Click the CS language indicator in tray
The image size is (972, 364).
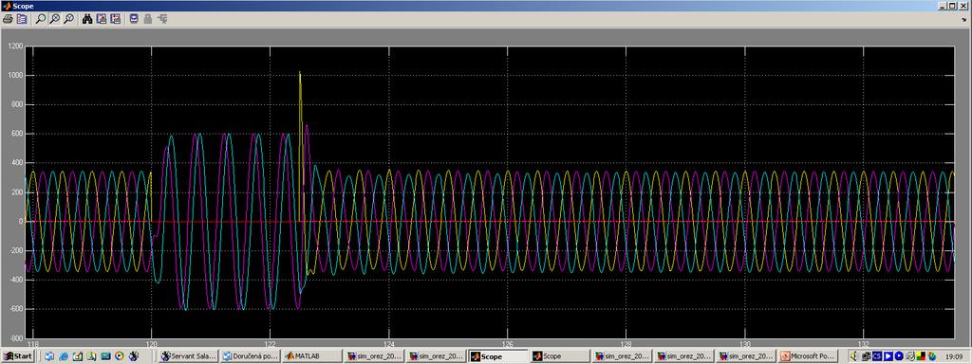[x=876, y=356]
